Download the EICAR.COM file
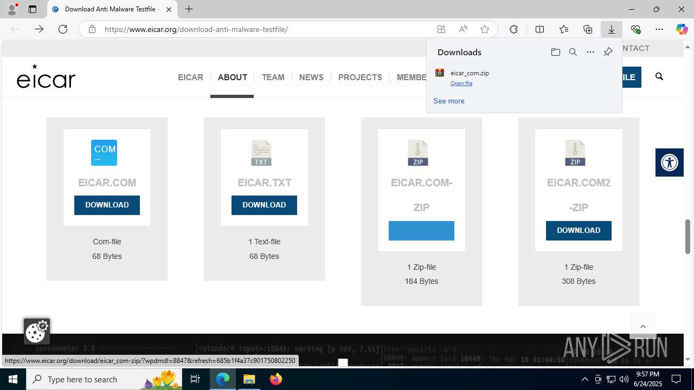This screenshot has height=390, width=694. pyautogui.click(x=107, y=205)
